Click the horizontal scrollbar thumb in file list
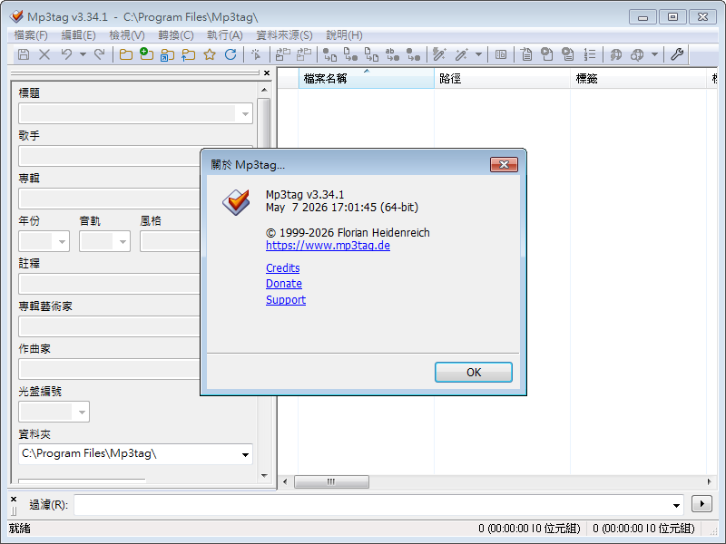This screenshot has height=544, width=726. [331, 481]
